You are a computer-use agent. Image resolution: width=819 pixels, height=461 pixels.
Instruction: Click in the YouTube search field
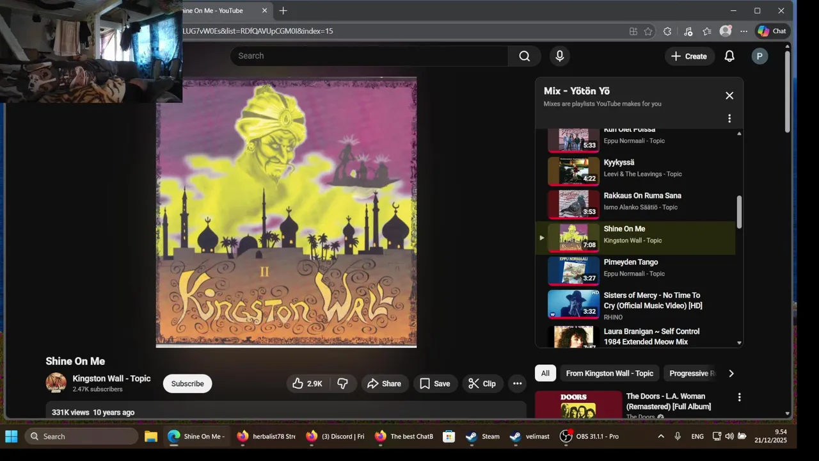pyautogui.click(x=370, y=56)
